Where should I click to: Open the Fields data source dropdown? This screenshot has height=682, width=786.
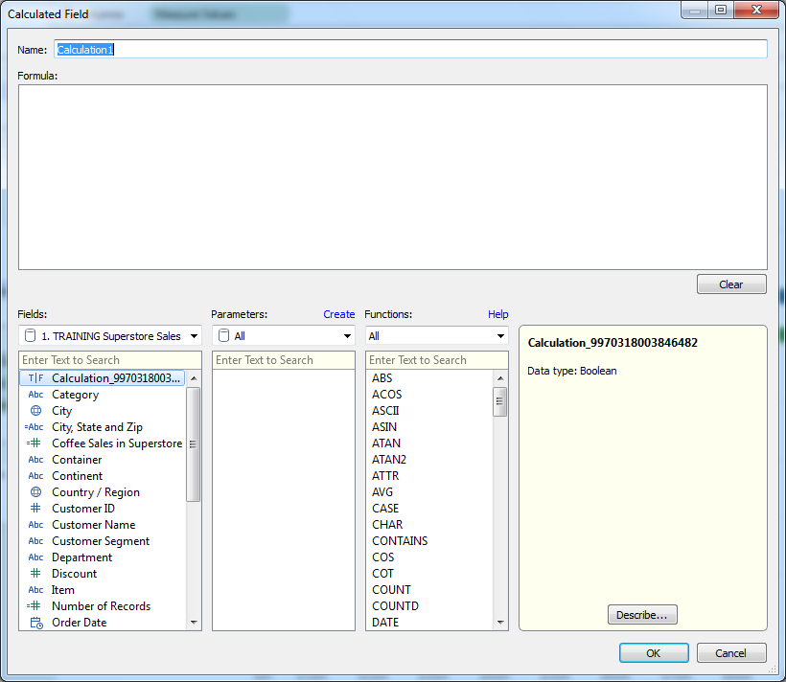(194, 336)
